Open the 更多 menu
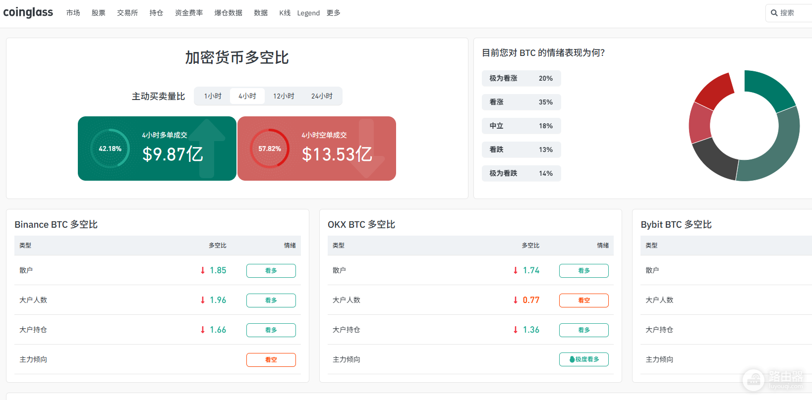812x400 pixels. [334, 13]
